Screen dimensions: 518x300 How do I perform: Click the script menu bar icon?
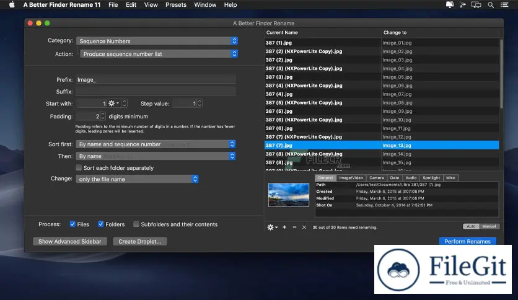[x=462, y=5]
